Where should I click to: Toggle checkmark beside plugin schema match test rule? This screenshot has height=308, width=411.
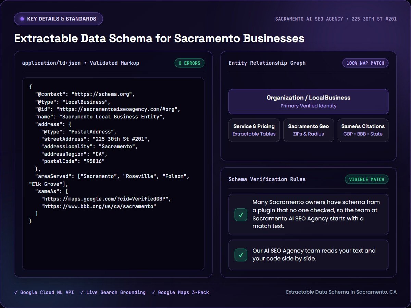(x=241, y=215)
